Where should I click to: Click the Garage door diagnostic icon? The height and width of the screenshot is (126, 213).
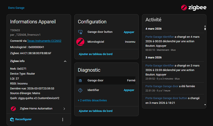80,81
